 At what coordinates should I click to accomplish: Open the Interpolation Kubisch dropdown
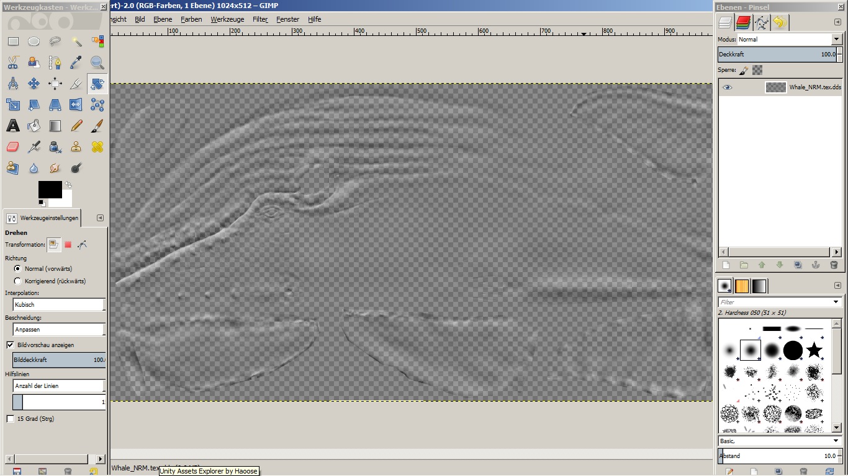(x=59, y=305)
